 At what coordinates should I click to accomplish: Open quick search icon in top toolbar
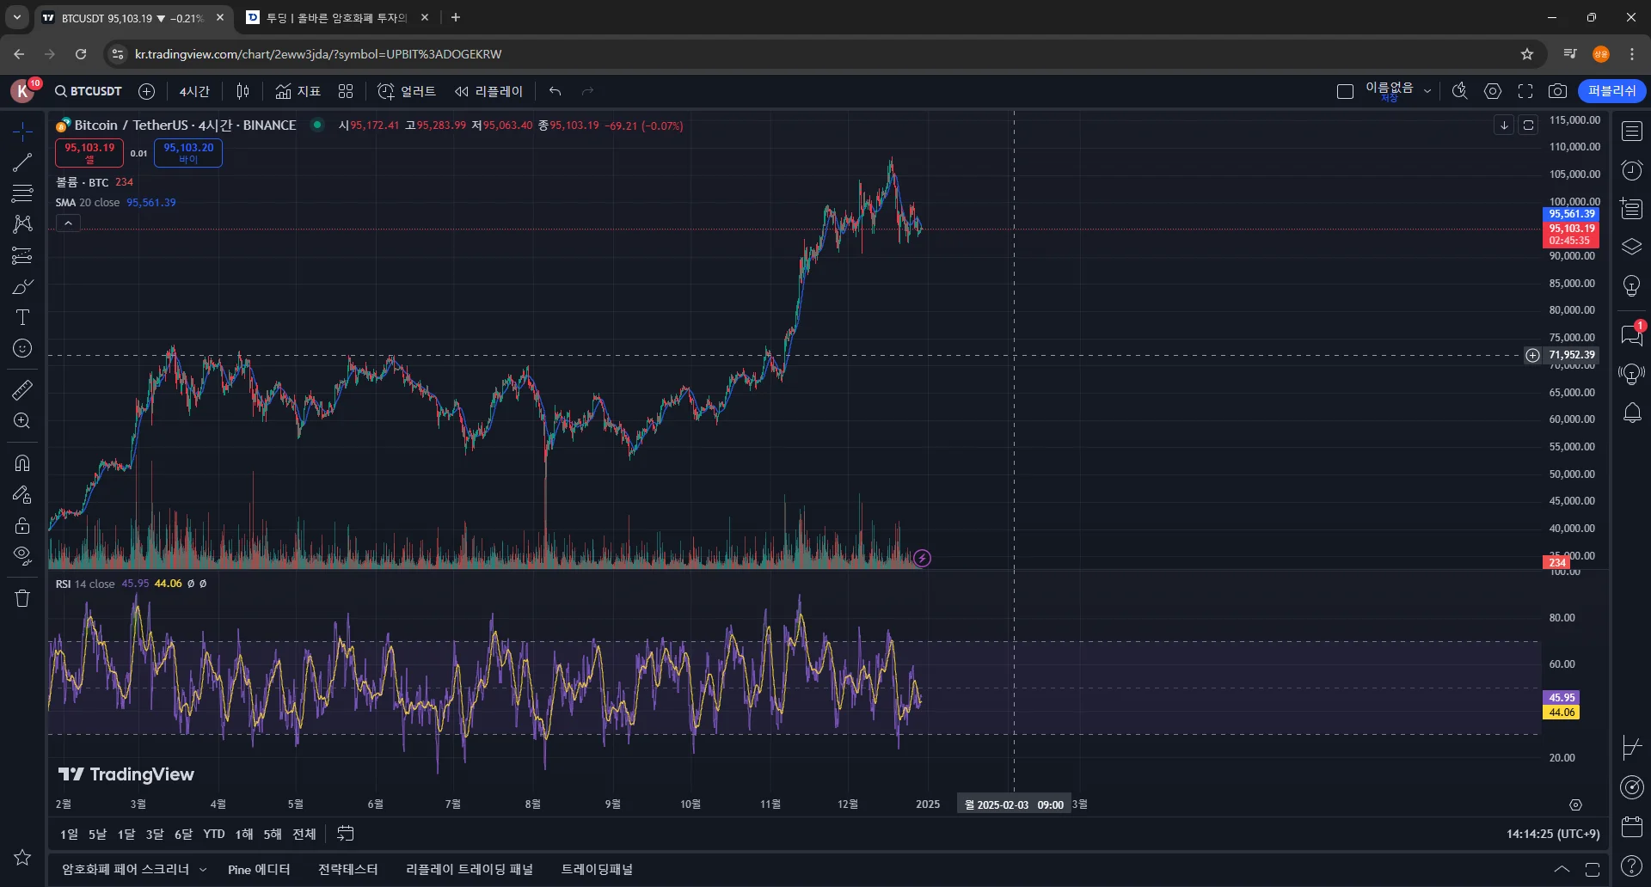1460,91
